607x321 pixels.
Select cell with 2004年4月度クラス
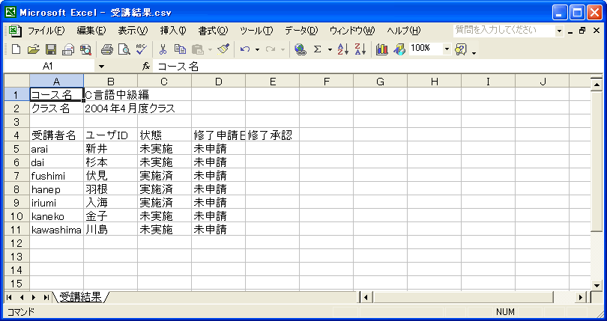click(110, 108)
